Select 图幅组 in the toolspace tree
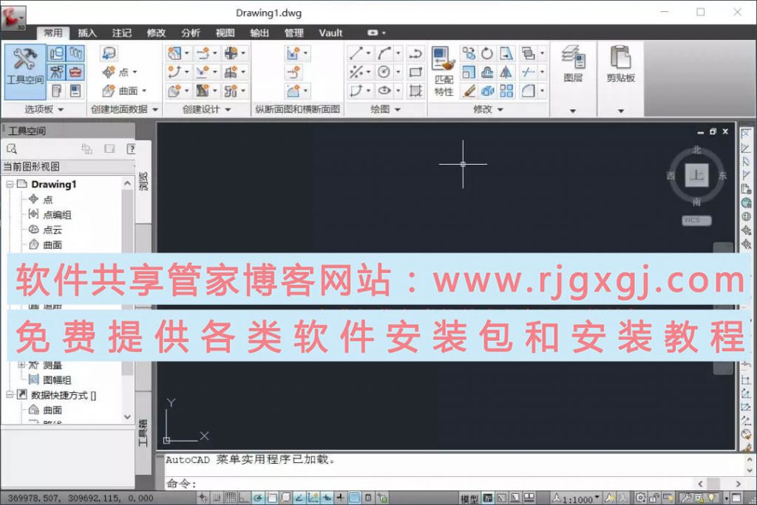Screen dimensions: 757x505 click(x=57, y=380)
